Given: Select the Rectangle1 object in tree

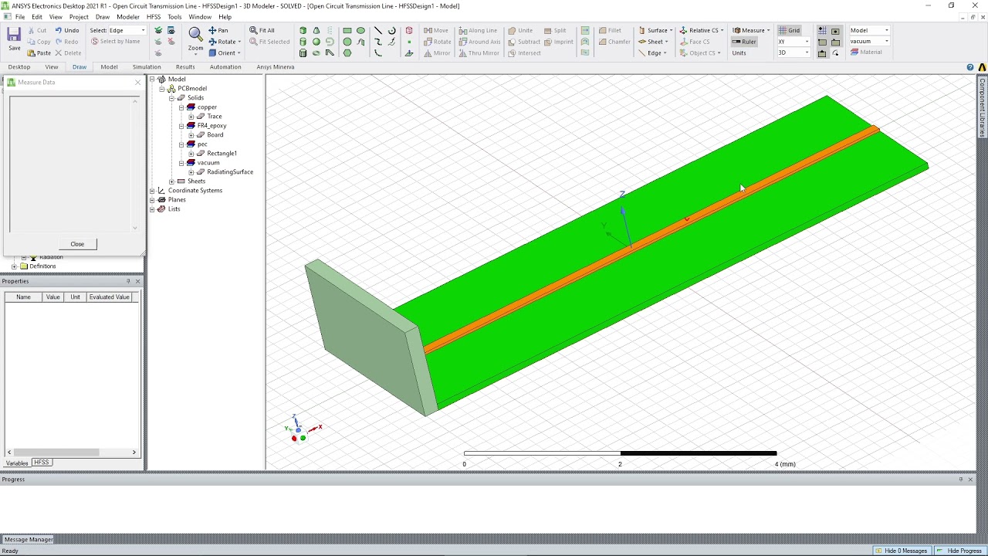Looking at the screenshot, I should [x=222, y=154].
